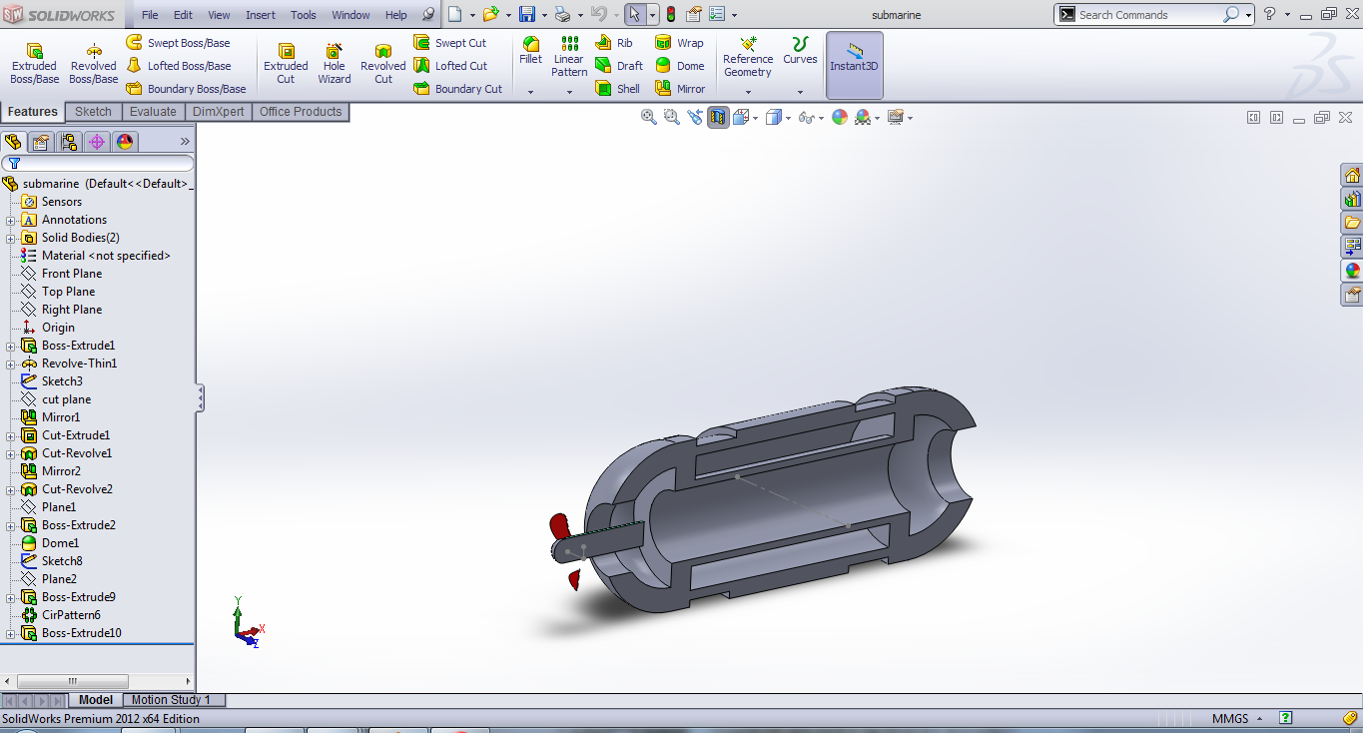Restore the previous view

click(x=695, y=117)
